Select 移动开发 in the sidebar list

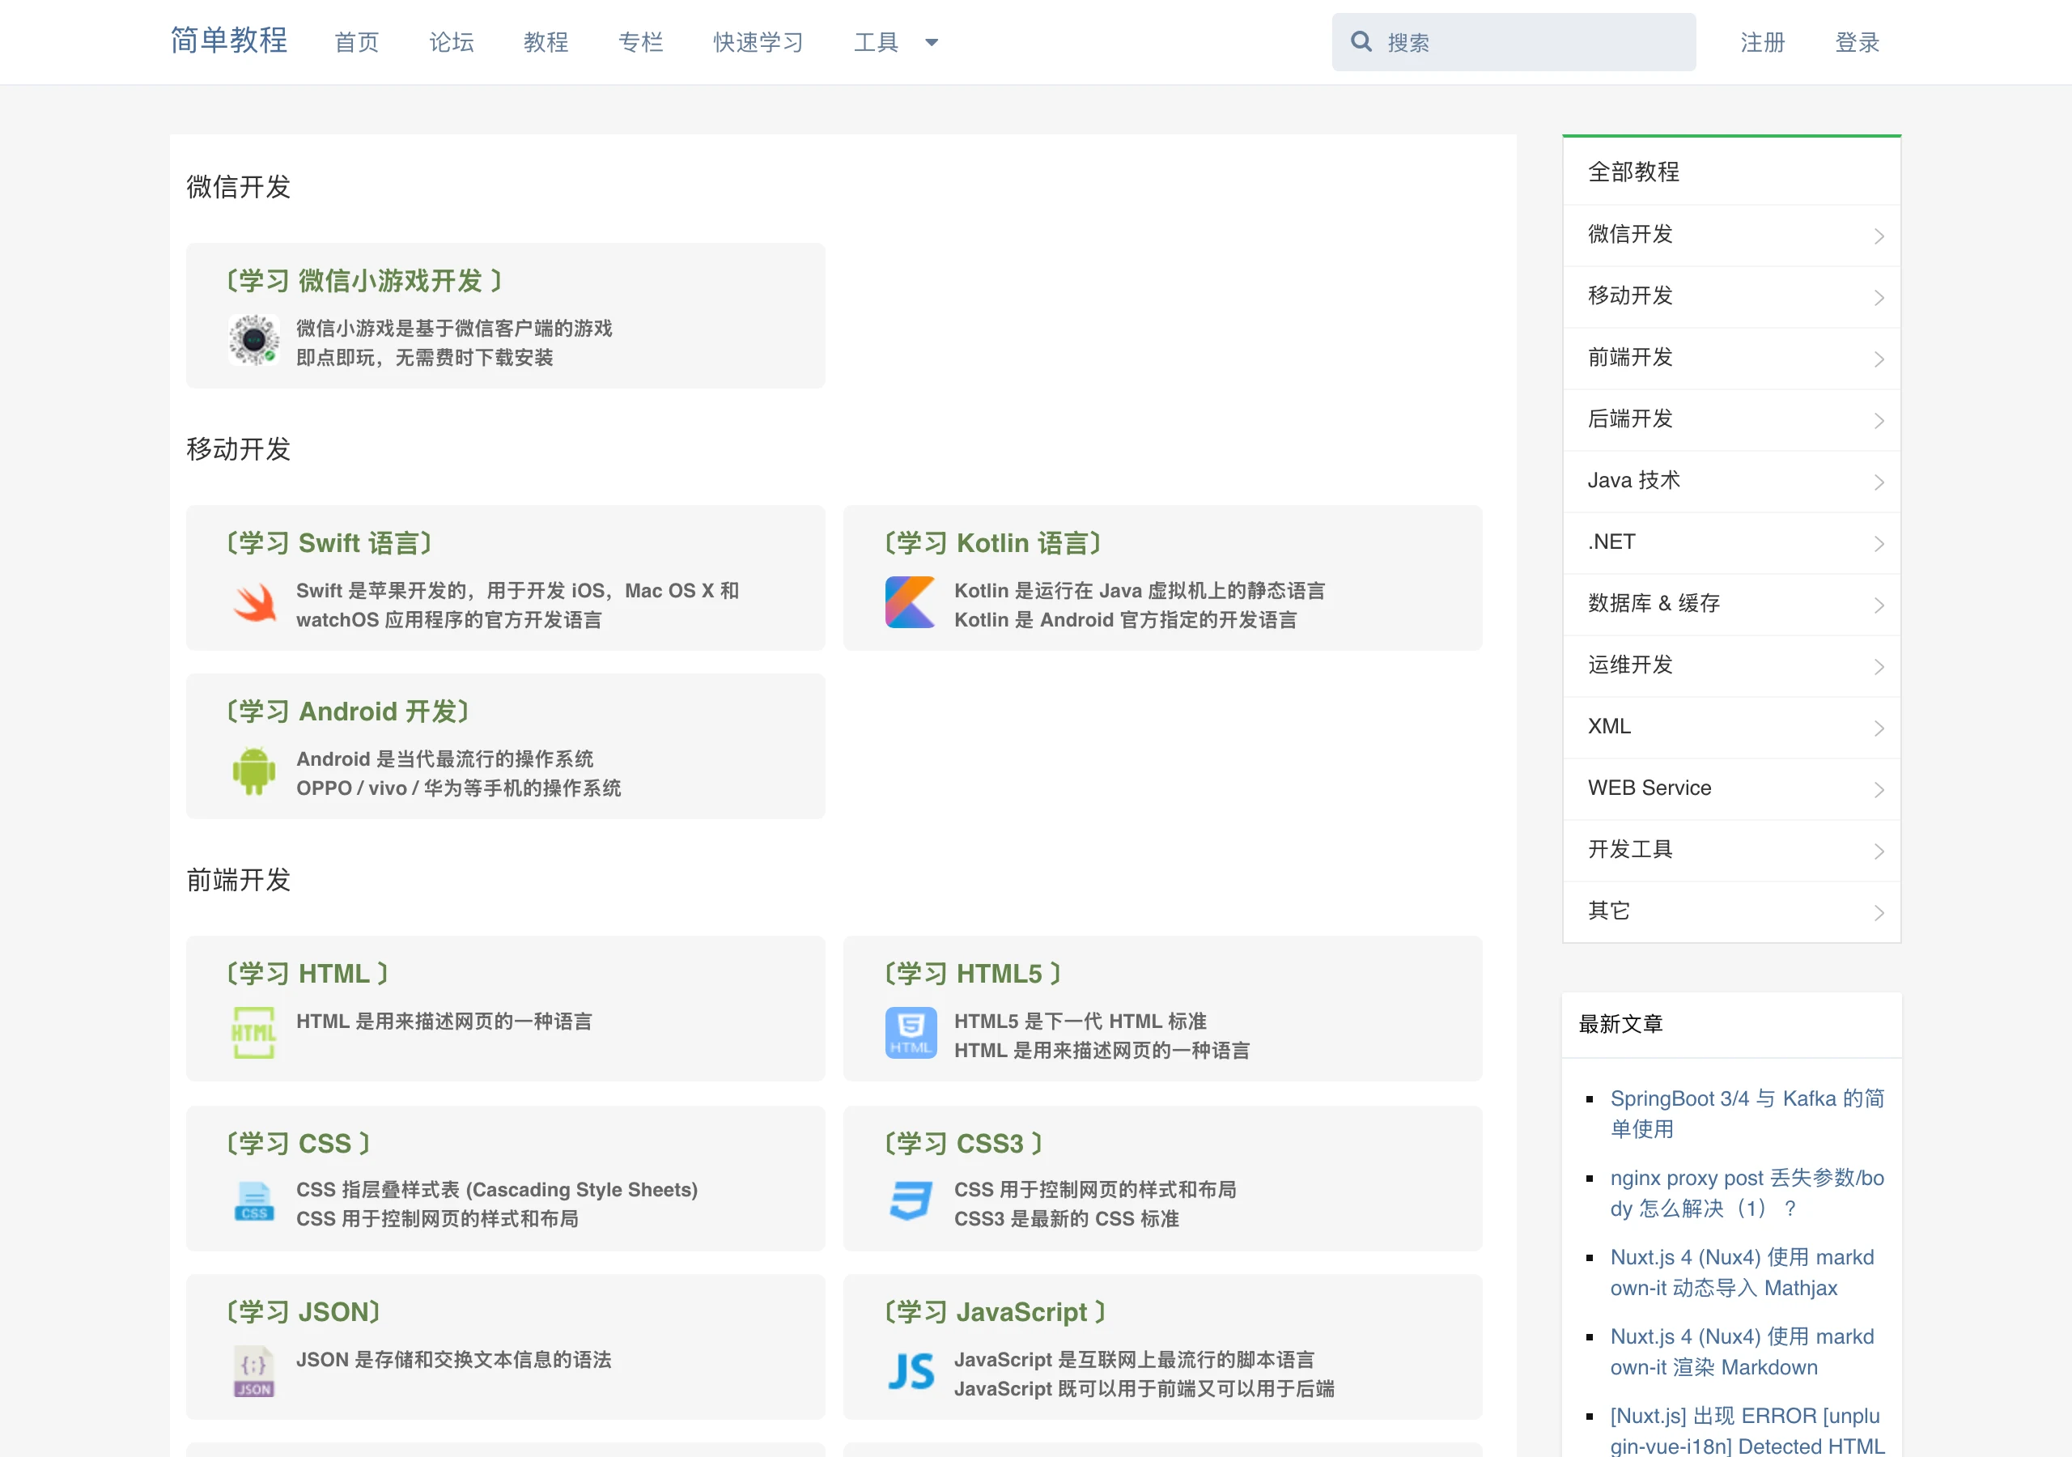click(x=1731, y=297)
